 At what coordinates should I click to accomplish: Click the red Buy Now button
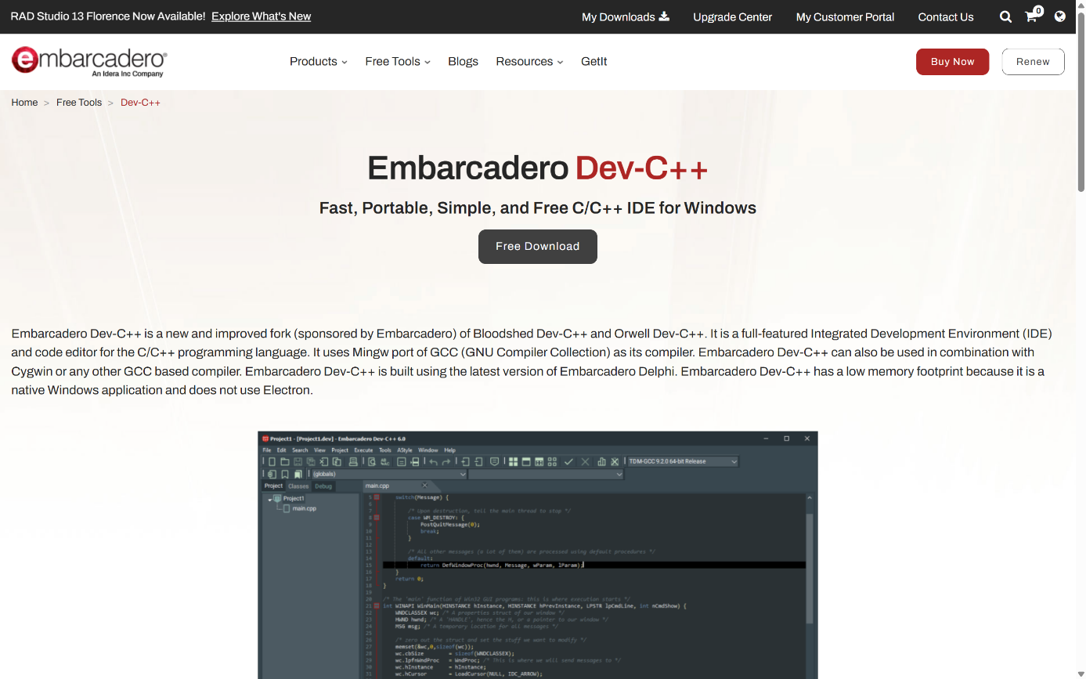click(x=952, y=62)
